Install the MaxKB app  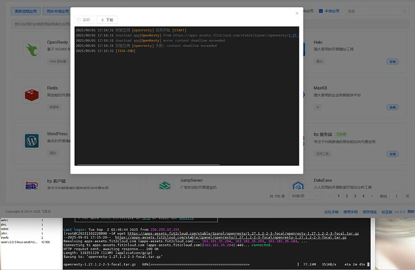pos(393,107)
